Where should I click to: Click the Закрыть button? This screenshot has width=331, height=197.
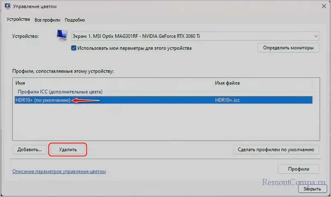tap(312, 189)
